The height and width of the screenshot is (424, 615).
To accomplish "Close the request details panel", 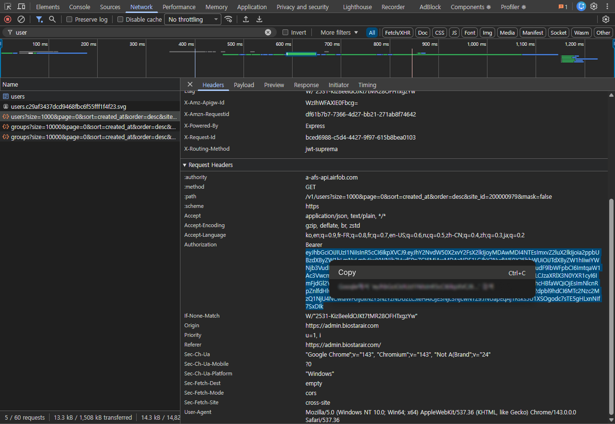I will coord(190,84).
